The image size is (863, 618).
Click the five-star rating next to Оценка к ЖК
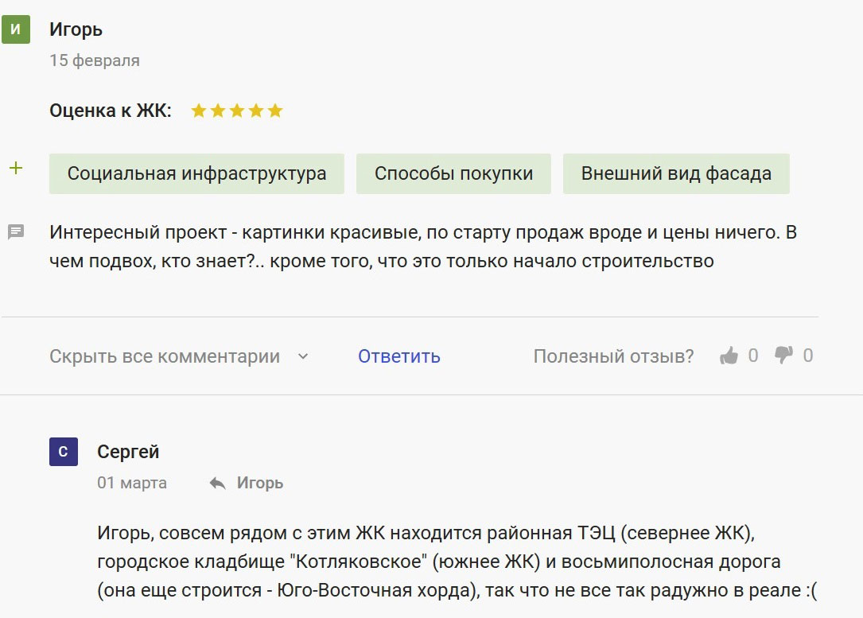(x=237, y=111)
